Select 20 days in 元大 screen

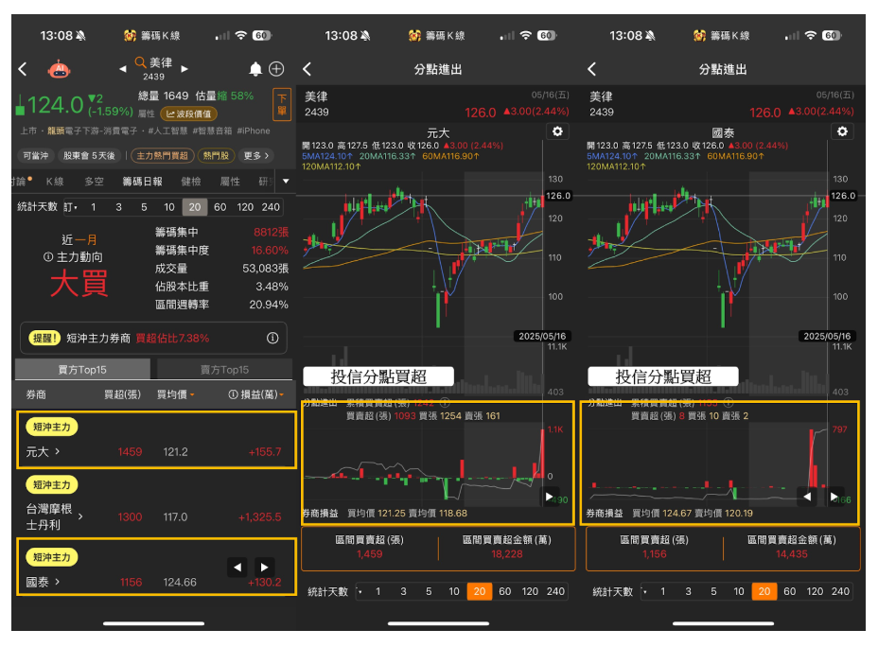(x=480, y=591)
